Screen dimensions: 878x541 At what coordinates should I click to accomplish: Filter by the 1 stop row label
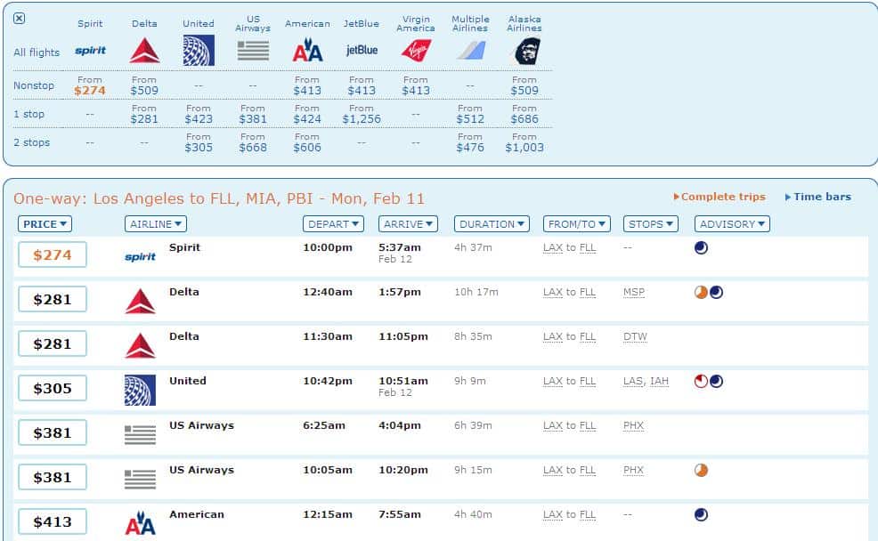[x=29, y=114]
